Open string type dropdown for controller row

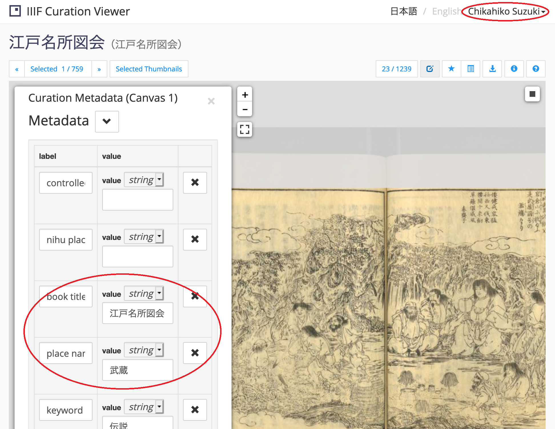[144, 180]
